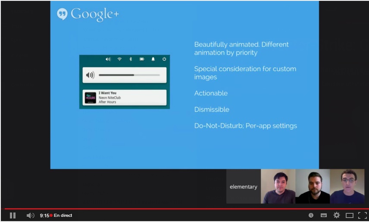Select the left participant's video thumbnail

(278, 187)
